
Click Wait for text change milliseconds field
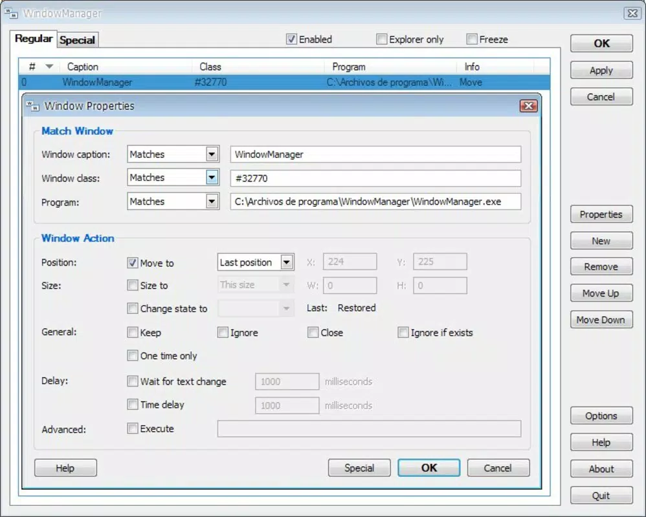click(x=287, y=382)
